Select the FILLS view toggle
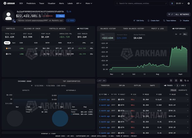 (173, 90)
